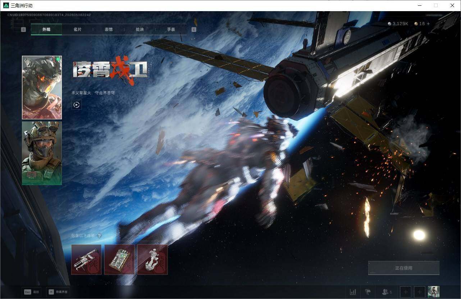Select the white figurine item tile

point(152,259)
